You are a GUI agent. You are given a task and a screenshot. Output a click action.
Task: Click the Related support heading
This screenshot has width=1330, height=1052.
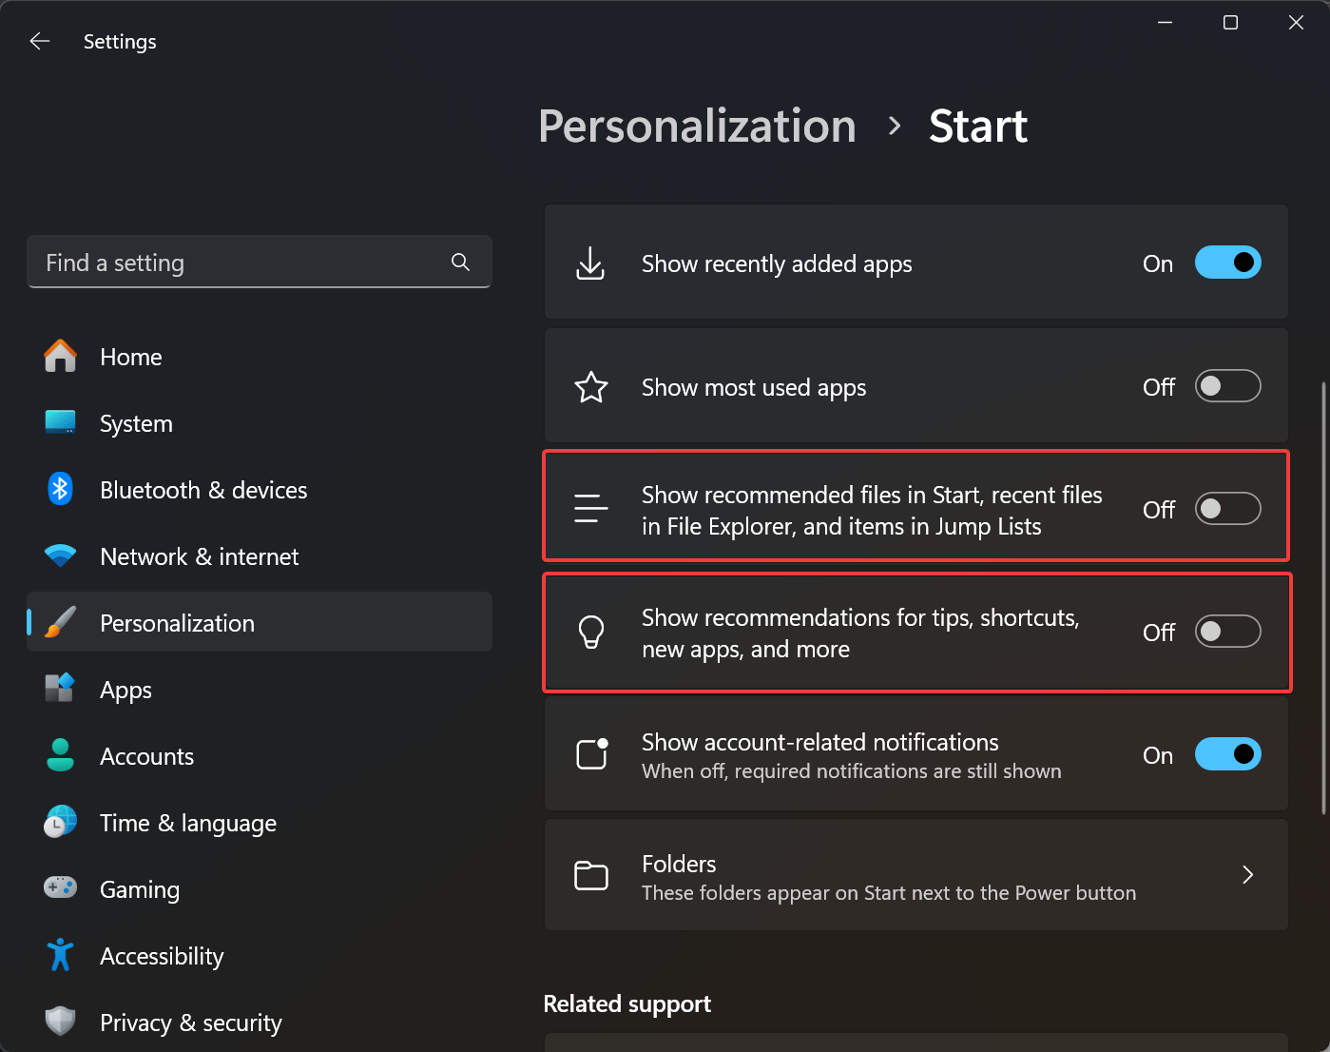pos(626,1003)
